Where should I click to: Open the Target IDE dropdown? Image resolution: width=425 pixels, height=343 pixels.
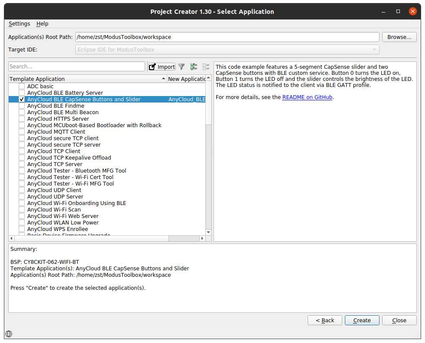(227, 49)
